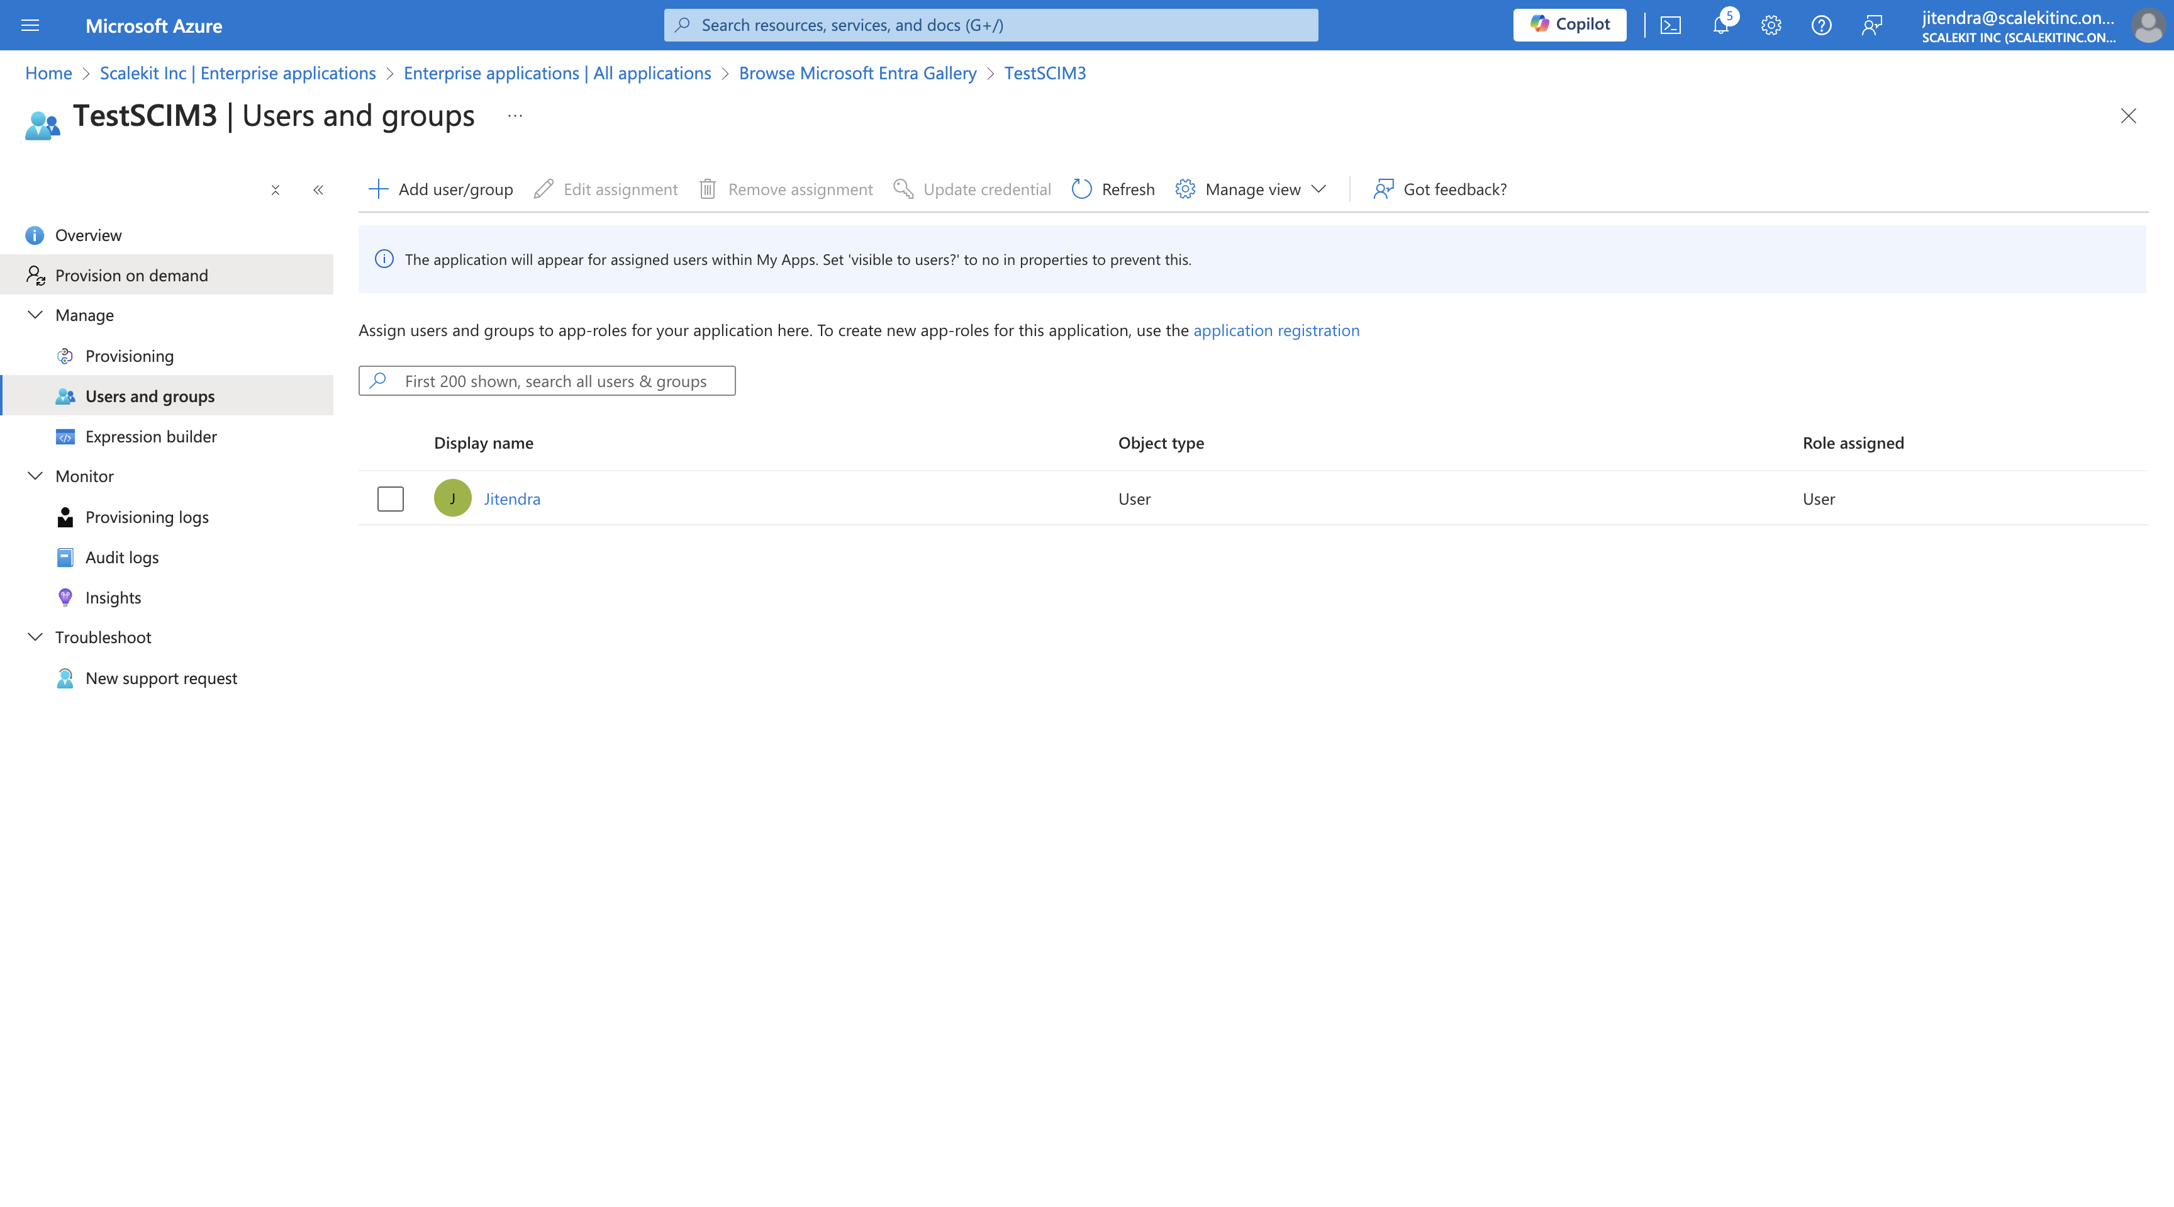2174x1207 pixels.
Task: Click Add user/group
Action: 440,189
